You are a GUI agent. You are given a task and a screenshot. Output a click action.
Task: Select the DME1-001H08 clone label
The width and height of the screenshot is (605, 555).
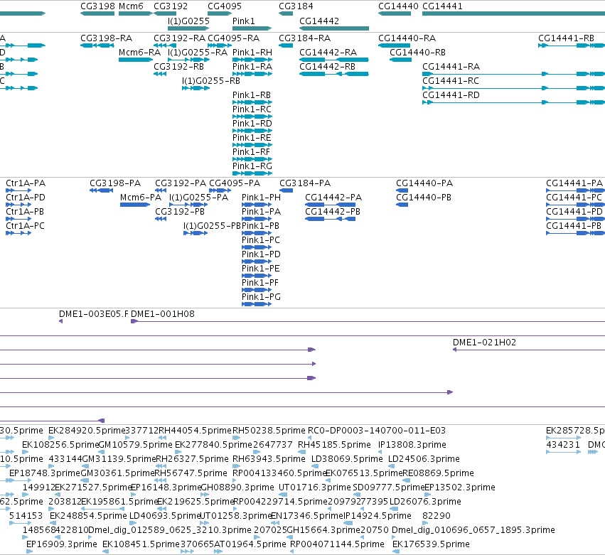162,313
